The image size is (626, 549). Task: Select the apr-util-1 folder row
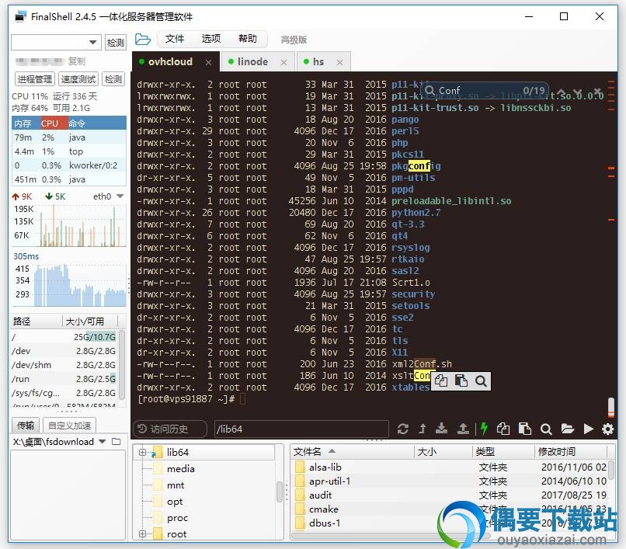450,481
